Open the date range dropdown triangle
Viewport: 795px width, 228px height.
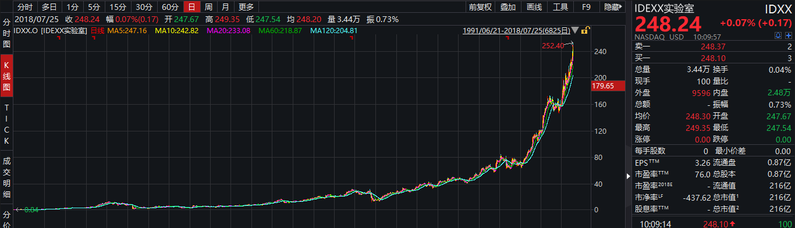(575, 30)
